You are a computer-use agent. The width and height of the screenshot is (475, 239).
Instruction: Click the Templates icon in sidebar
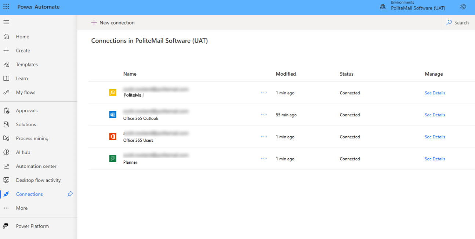click(x=6, y=65)
